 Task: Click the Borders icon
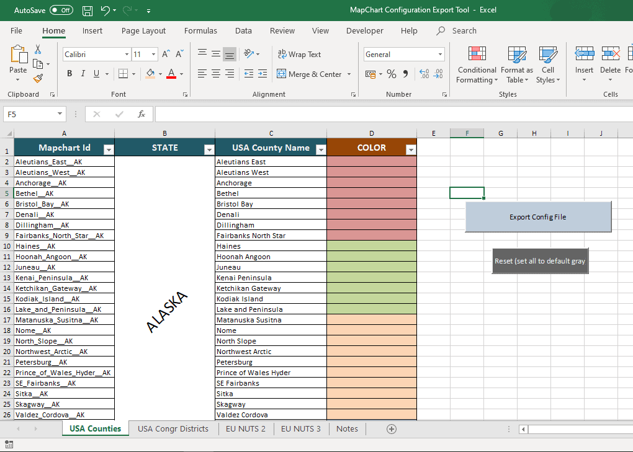[x=123, y=73]
